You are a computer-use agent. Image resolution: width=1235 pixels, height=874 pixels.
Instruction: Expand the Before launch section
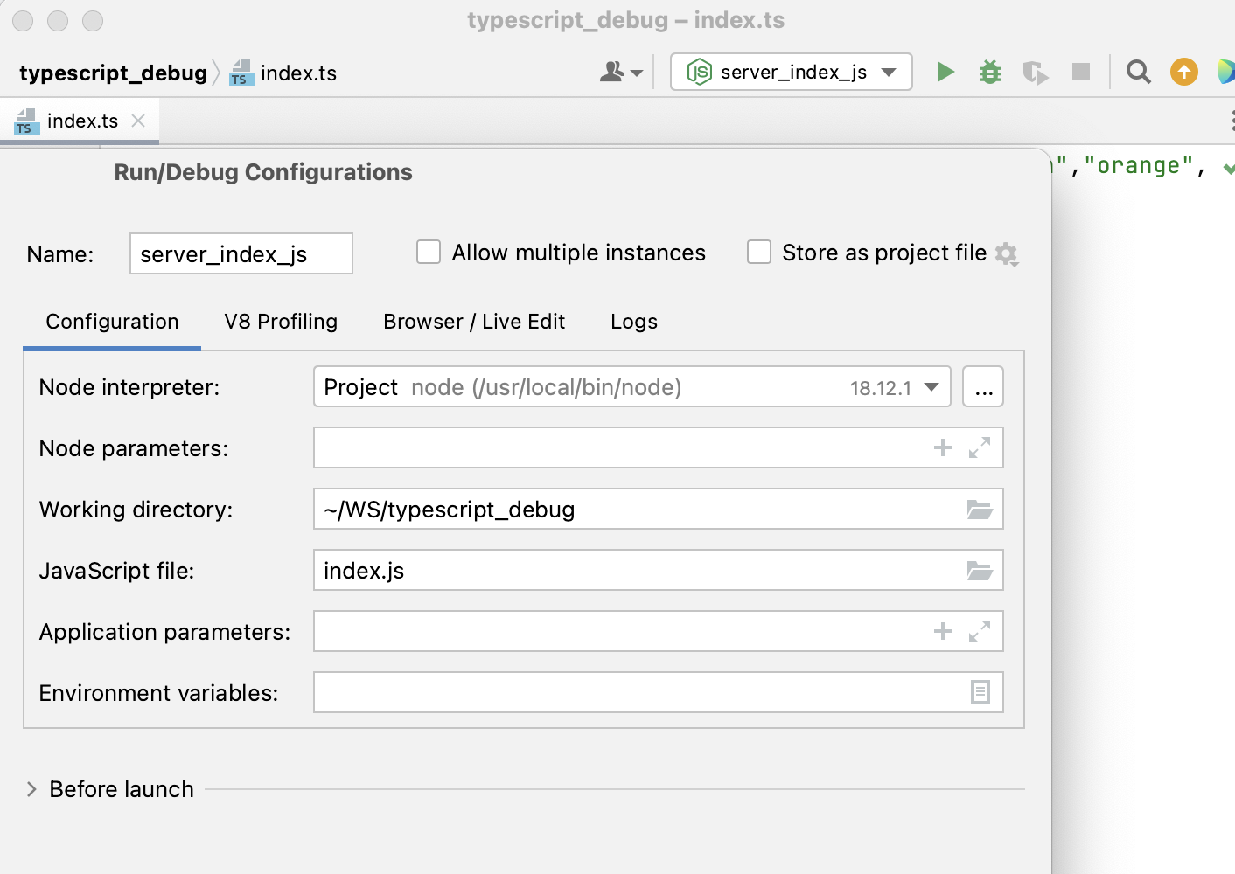coord(31,788)
